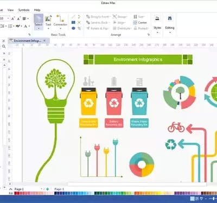Click the Send to Back button
This screenshot has height=203, width=217.
tap(98, 23)
